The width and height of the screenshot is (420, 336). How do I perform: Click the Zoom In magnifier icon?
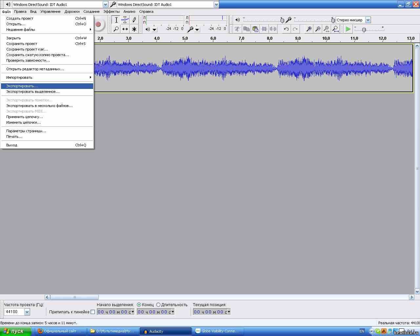(x=309, y=29)
